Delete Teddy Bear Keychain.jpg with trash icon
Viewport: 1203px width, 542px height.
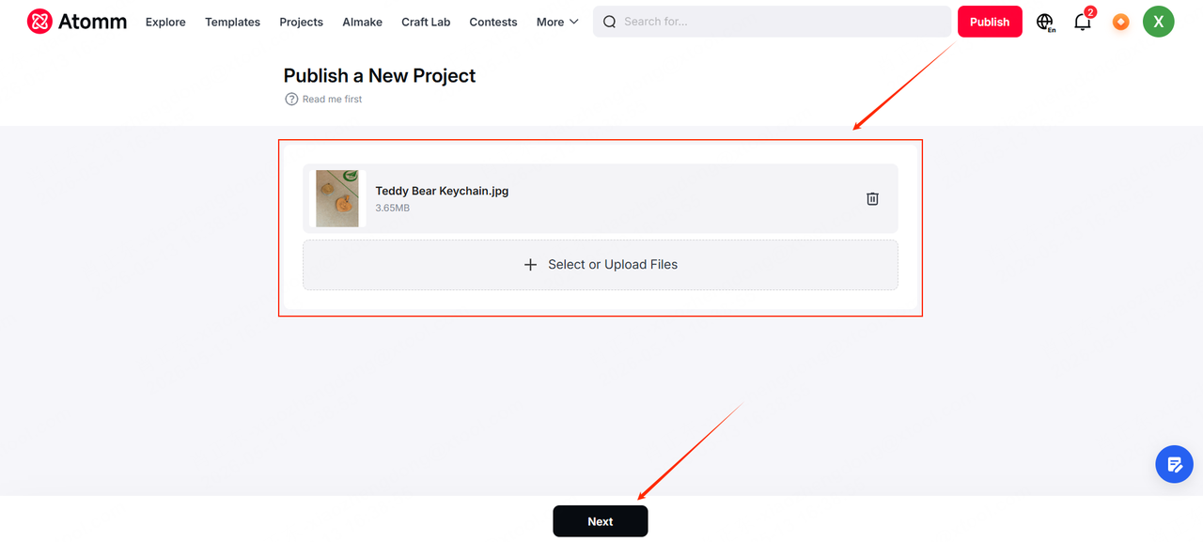point(872,198)
